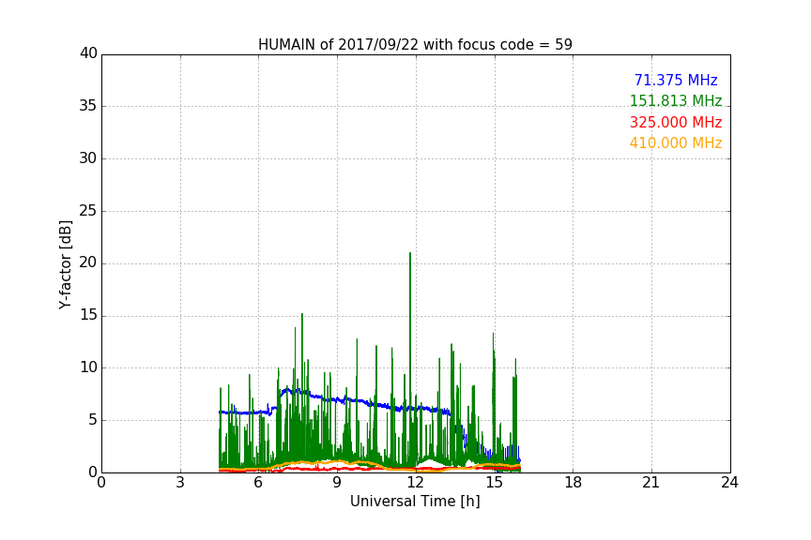The image size is (811, 540).
Task: Click the x-axis tick label 18
Action: (x=573, y=483)
